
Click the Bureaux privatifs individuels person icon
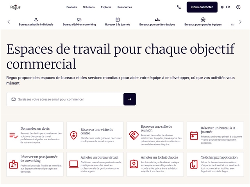click(36, 19)
